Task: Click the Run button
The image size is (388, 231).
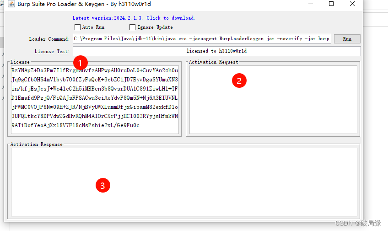Action: point(347,39)
